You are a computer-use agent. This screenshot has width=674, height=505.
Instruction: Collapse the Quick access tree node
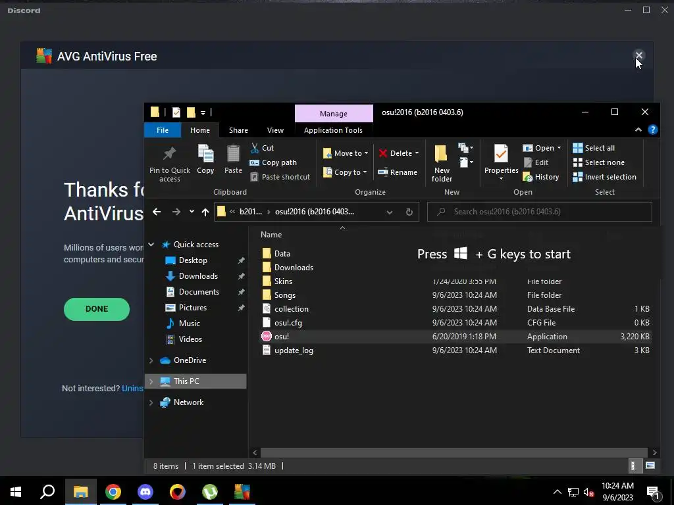click(x=151, y=245)
